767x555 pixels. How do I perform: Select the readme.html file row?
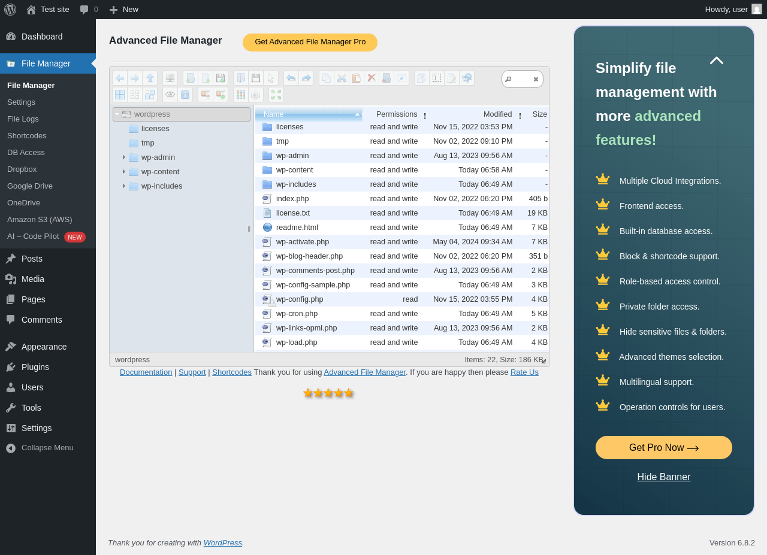(402, 228)
